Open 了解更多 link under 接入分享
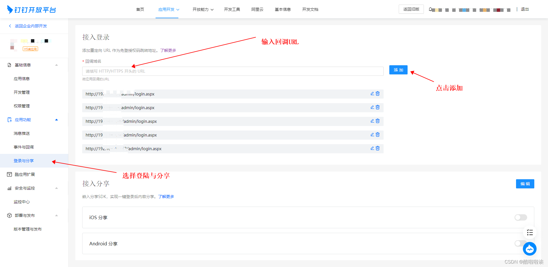 (166, 197)
